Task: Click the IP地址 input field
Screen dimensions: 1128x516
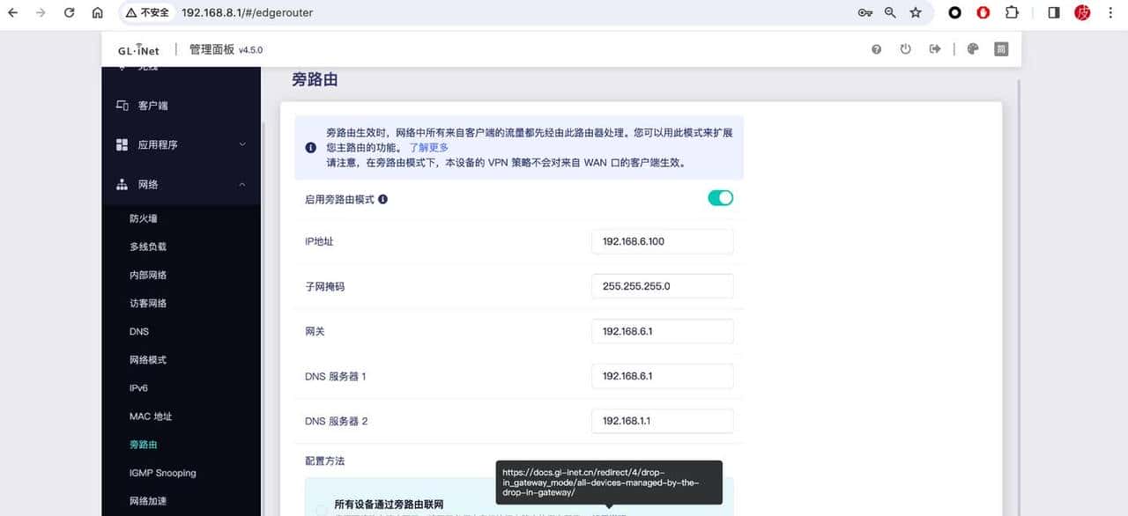Action: click(x=662, y=241)
